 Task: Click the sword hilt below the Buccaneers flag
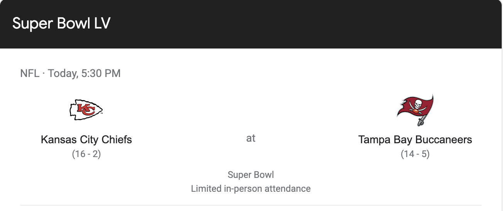(x=420, y=122)
